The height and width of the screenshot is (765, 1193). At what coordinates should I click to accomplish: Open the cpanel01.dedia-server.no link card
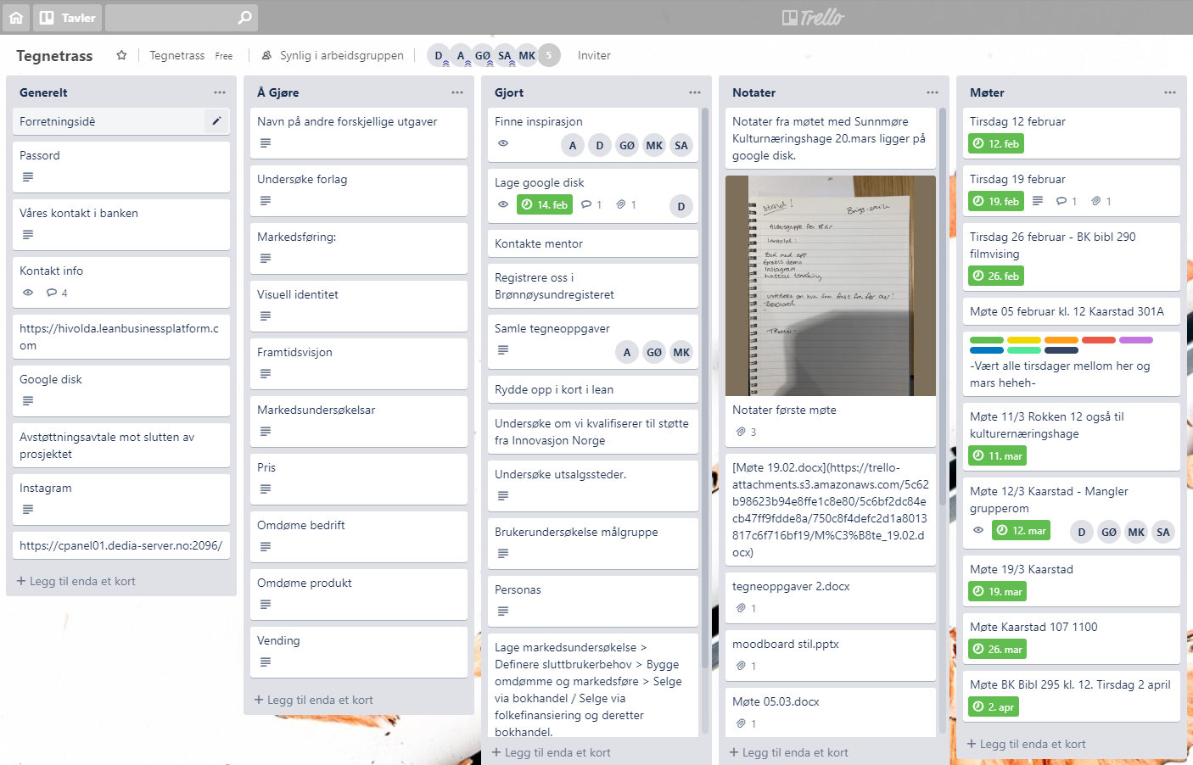(121, 545)
